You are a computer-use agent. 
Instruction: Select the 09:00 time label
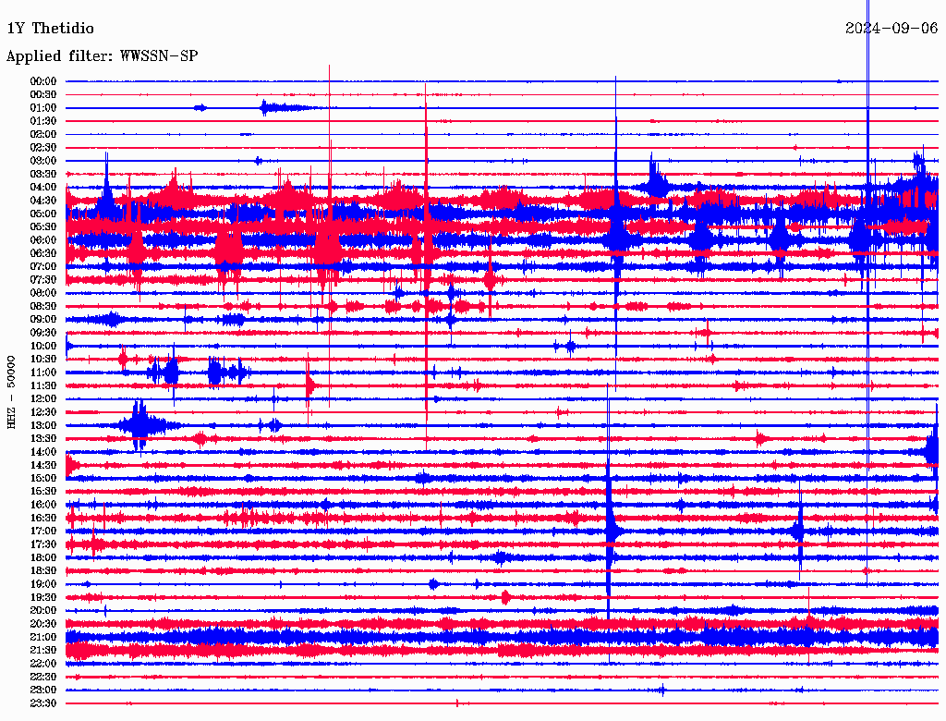tap(43, 320)
